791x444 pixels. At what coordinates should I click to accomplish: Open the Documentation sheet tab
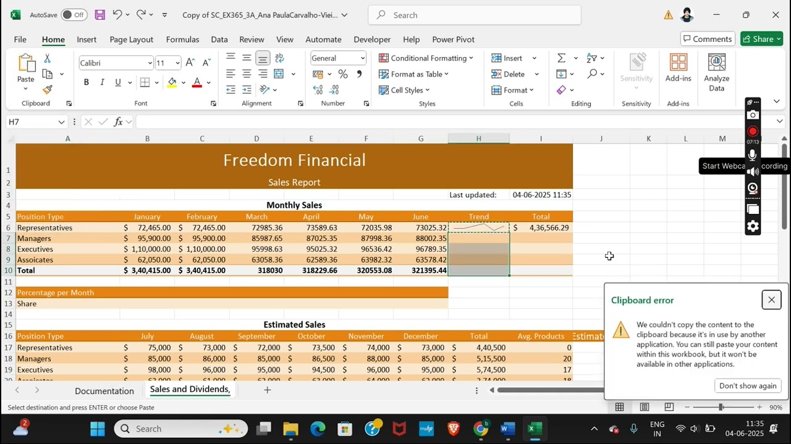(104, 391)
